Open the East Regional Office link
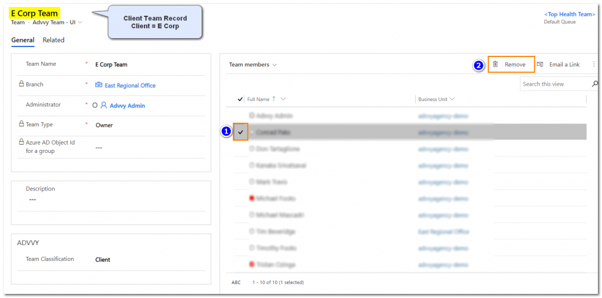 click(x=130, y=85)
